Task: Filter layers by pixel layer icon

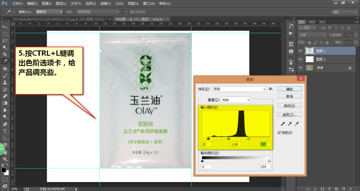Action: (x=324, y=28)
